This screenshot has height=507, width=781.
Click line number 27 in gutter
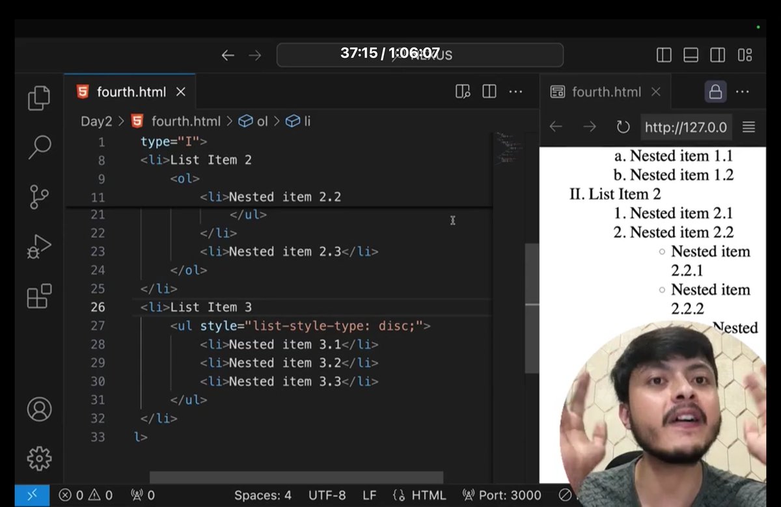pos(97,325)
